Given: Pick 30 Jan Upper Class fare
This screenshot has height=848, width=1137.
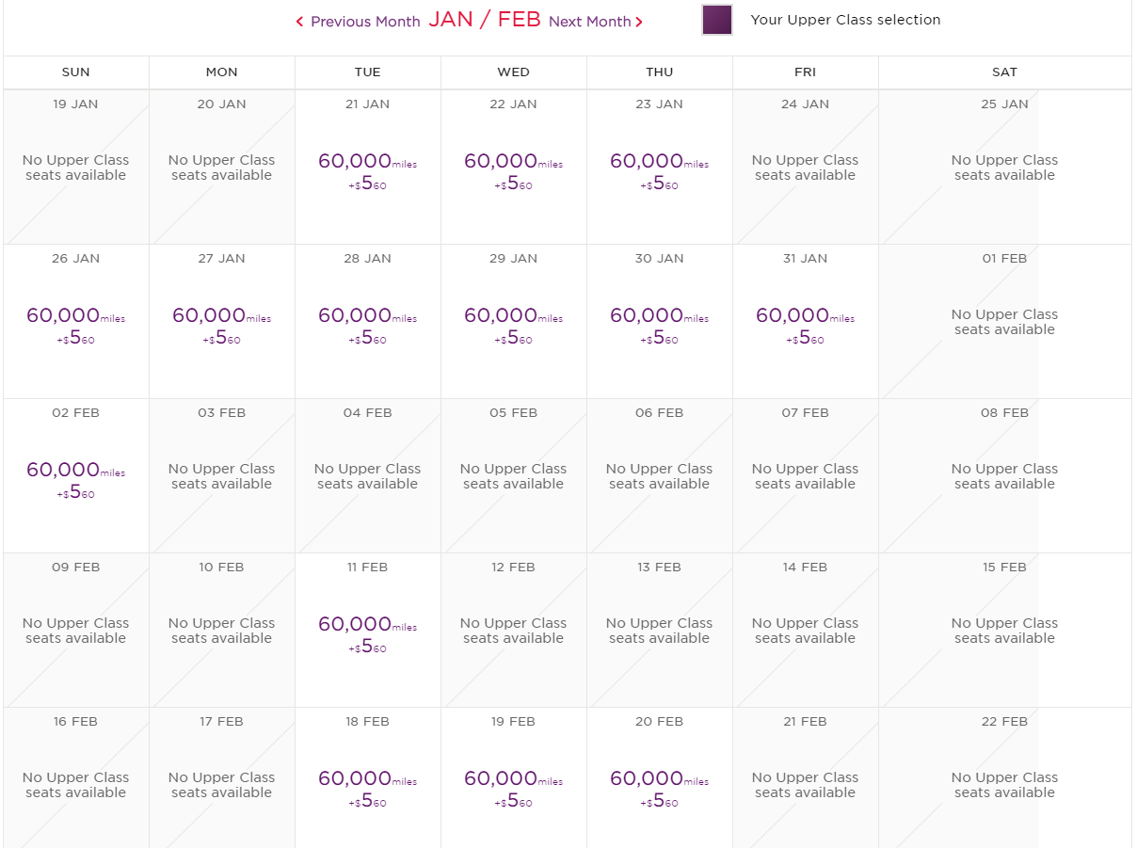Looking at the screenshot, I should (x=659, y=324).
